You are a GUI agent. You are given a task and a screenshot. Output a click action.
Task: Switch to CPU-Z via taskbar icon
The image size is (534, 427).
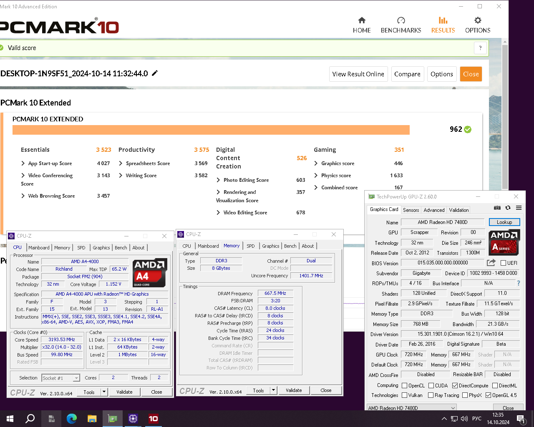pyautogui.click(x=133, y=419)
